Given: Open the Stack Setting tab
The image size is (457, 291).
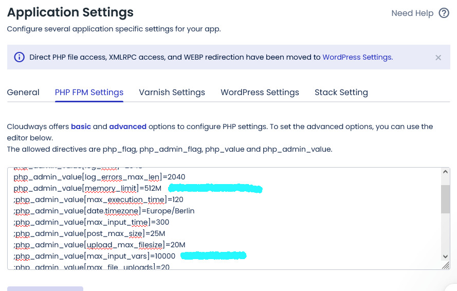Looking at the screenshot, I should coord(341,93).
